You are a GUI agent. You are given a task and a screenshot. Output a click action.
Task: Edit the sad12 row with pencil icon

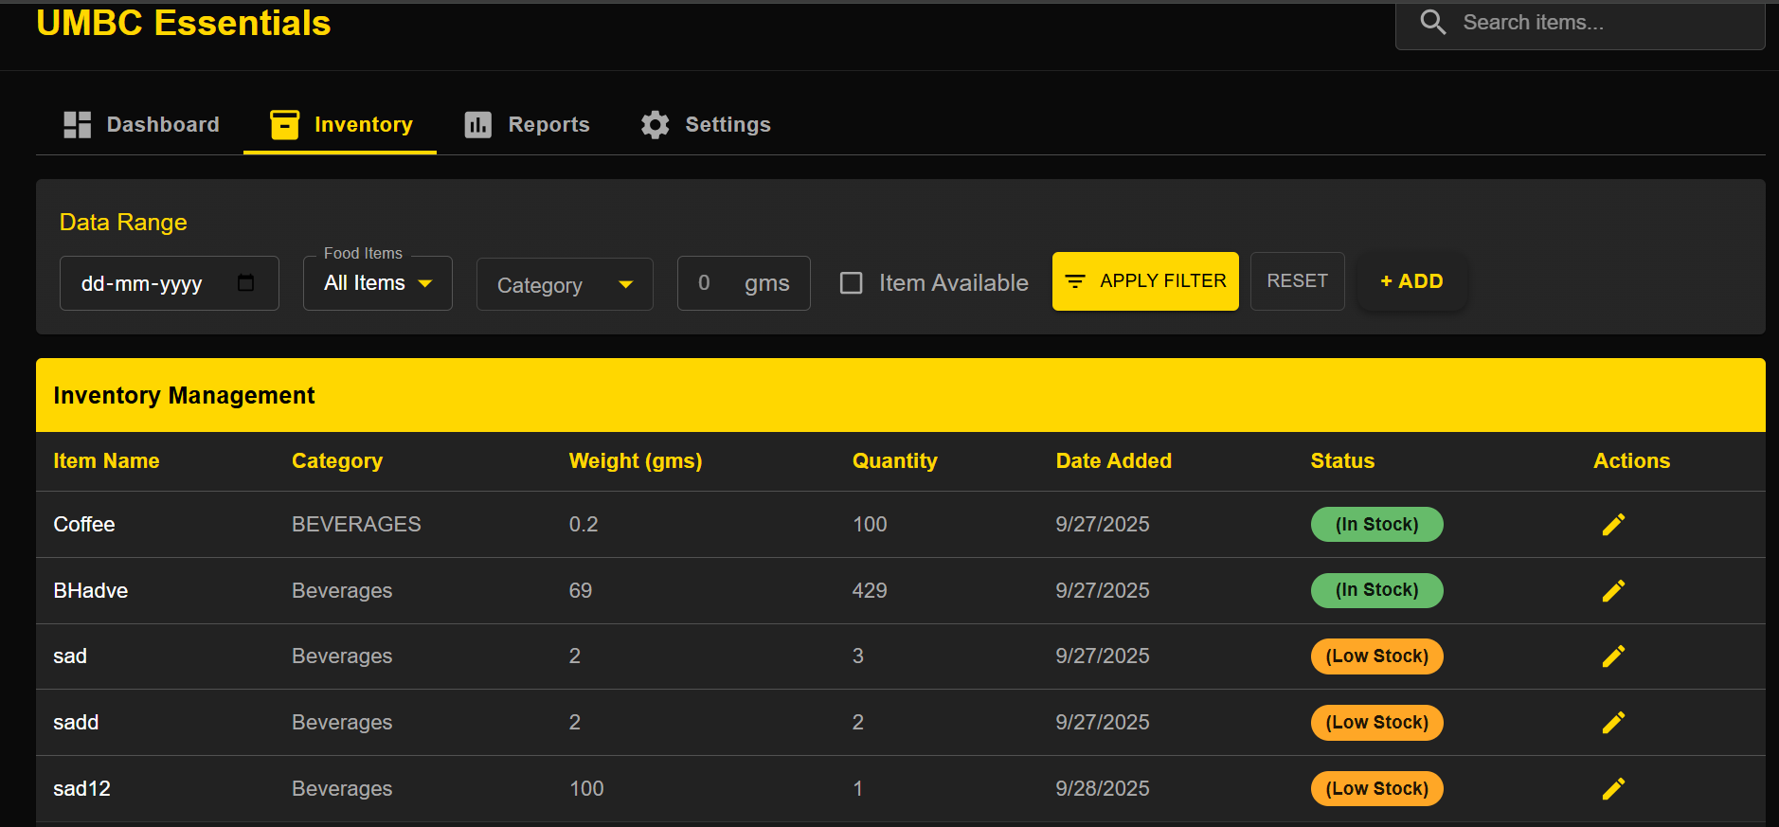[1613, 789]
